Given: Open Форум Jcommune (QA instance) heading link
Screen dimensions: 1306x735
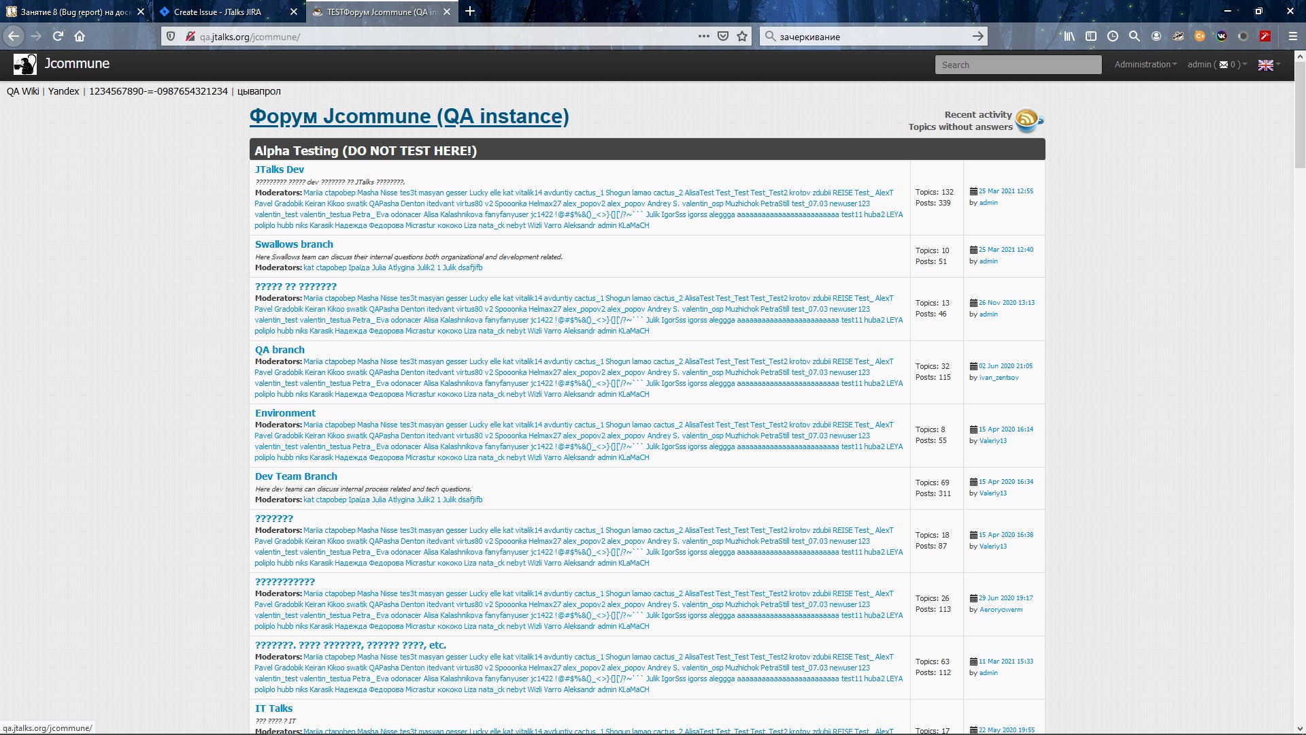Looking at the screenshot, I should click(x=409, y=116).
